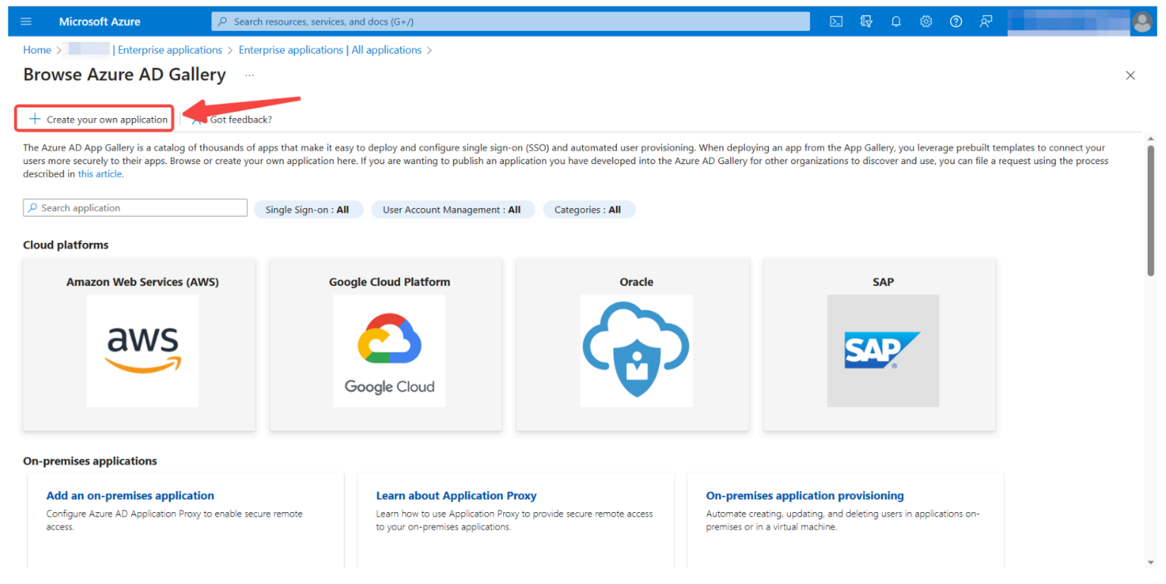Click the ellipsis next to Browse Azure AD Gallery
1166x584 pixels.
(249, 76)
